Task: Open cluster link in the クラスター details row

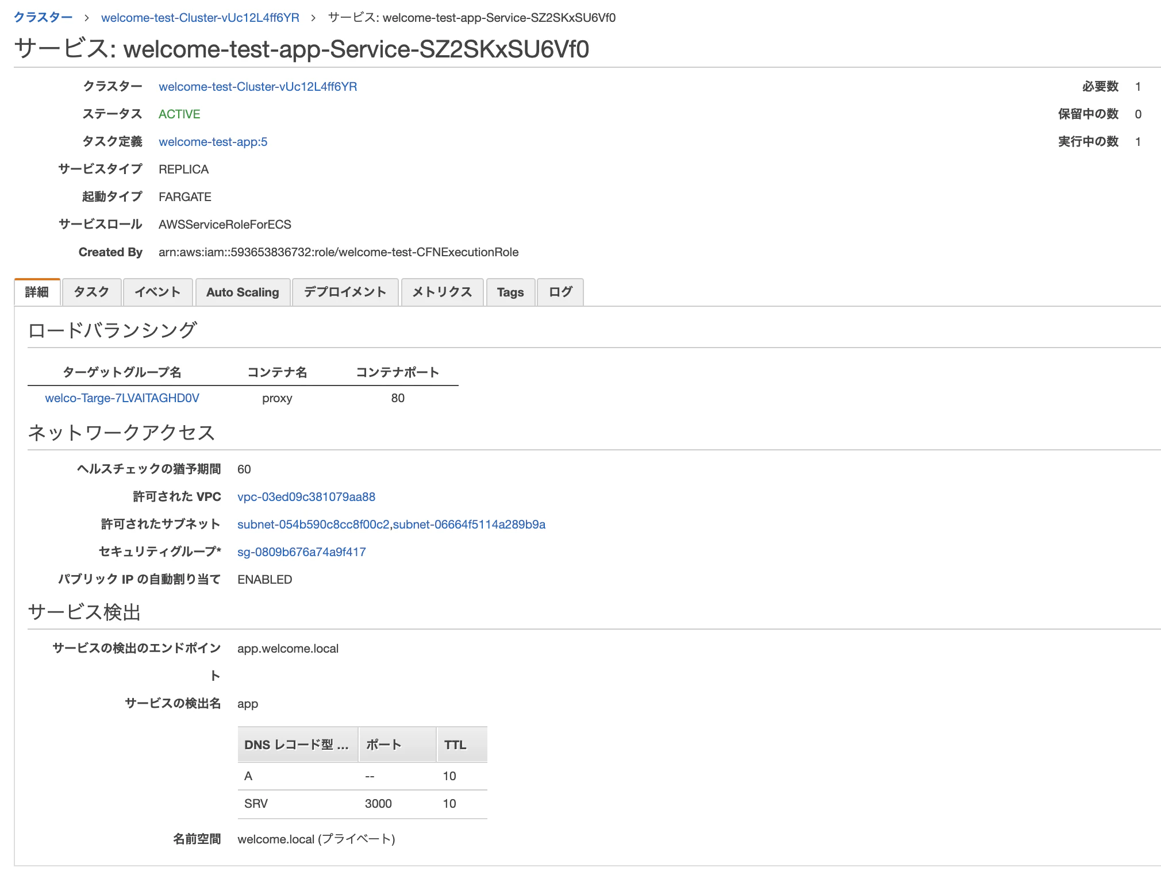Action: (x=257, y=87)
